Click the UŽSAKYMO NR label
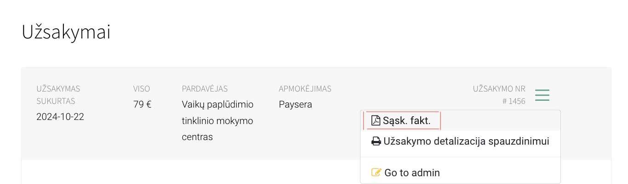Screen dimensions: 628x184 point(499,89)
